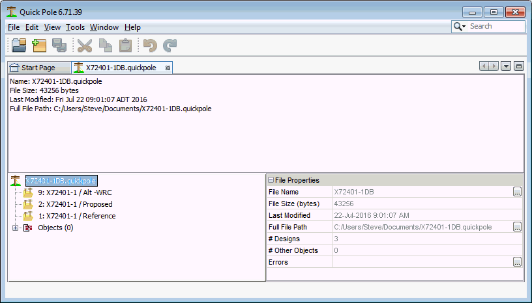The image size is (532, 303).
Task: Open the View menu
Action: click(52, 27)
